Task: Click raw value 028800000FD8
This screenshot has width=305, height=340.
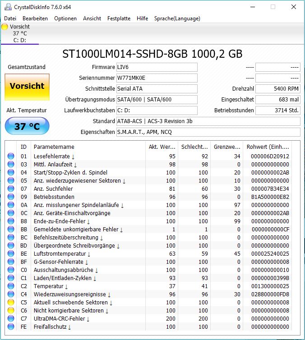Action: pyautogui.click(x=270, y=294)
